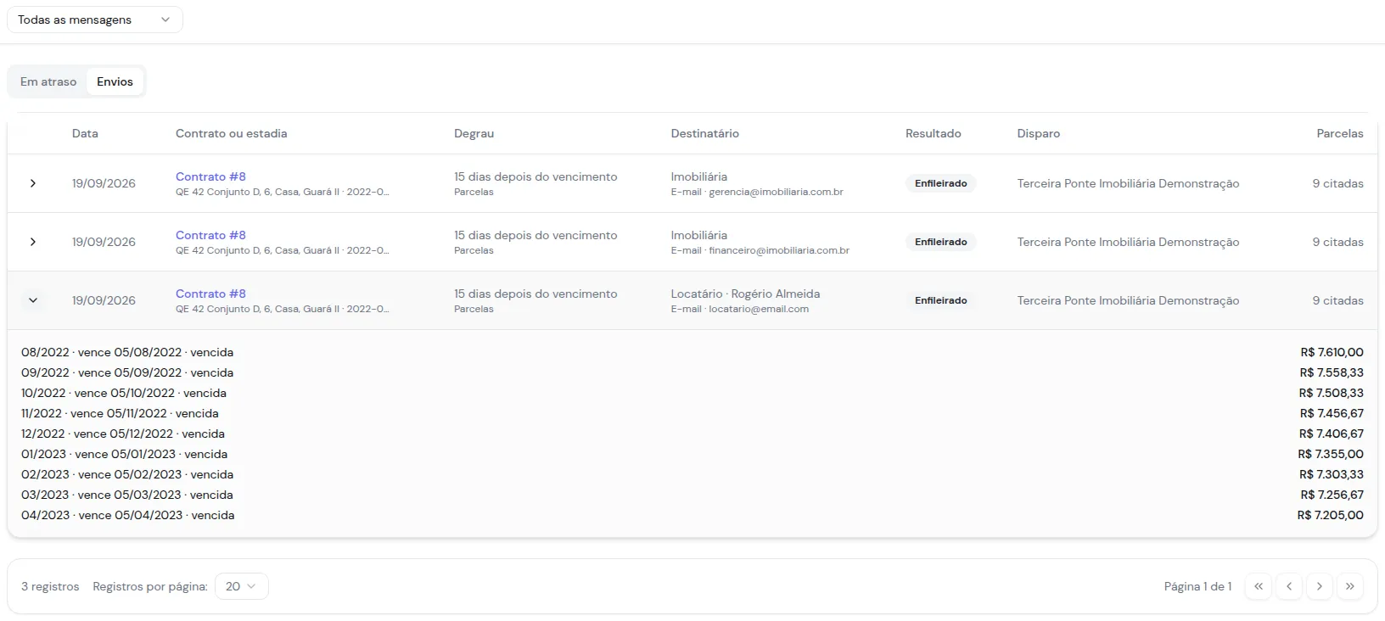Open Contrato #8 link in Locatário row
Image resolution: width=1385 pixels, height=621 pixels.
(x=210, y=294)
